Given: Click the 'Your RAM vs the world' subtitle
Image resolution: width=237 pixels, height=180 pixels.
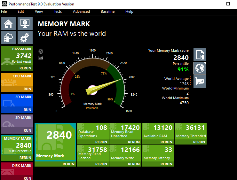Looking at the screenshot, I should click(72, 33).
